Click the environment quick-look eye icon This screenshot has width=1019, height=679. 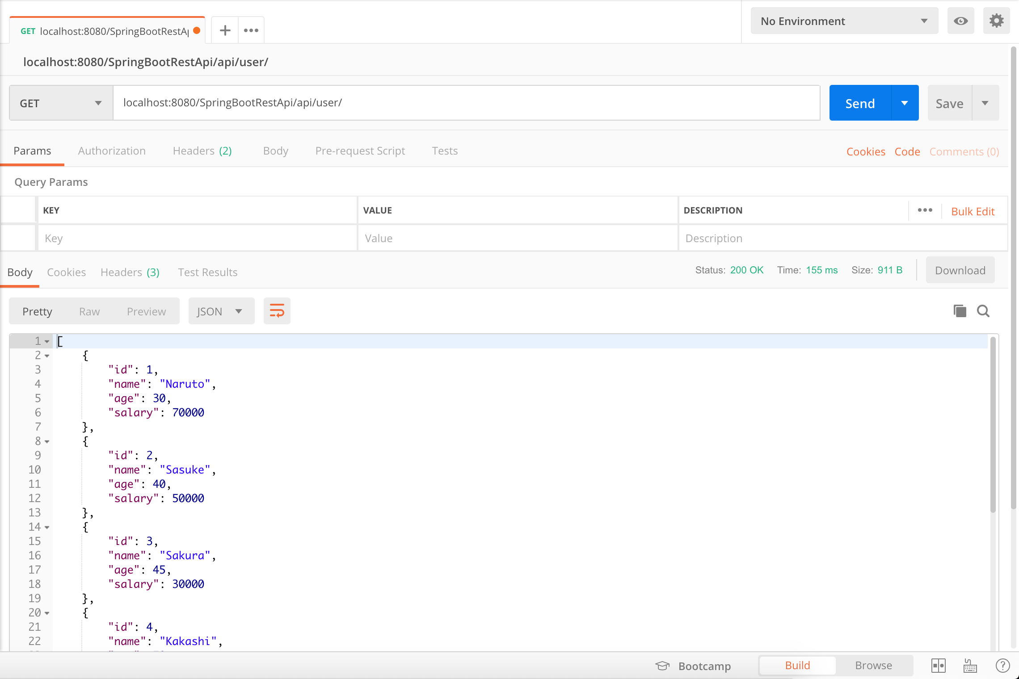coord(960,21)
